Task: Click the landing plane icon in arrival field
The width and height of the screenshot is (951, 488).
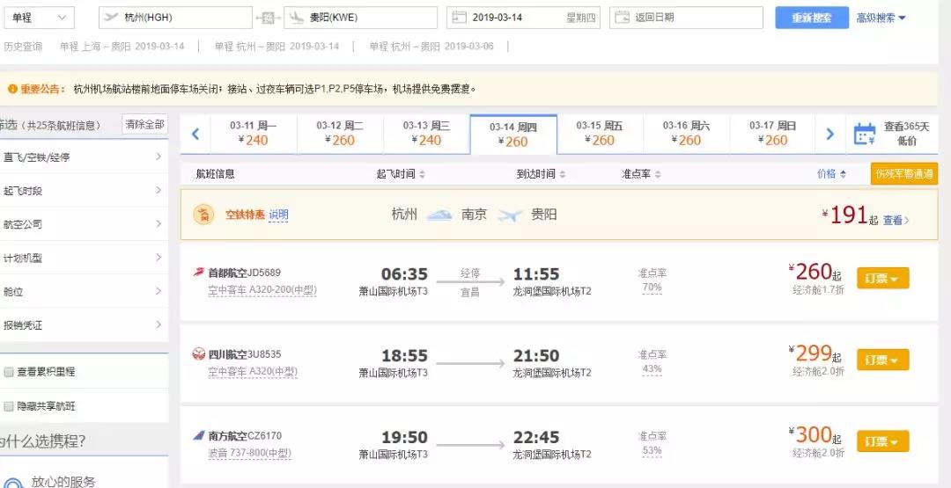Action: click(297, 18)
